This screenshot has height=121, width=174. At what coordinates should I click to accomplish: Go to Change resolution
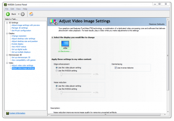19,36
